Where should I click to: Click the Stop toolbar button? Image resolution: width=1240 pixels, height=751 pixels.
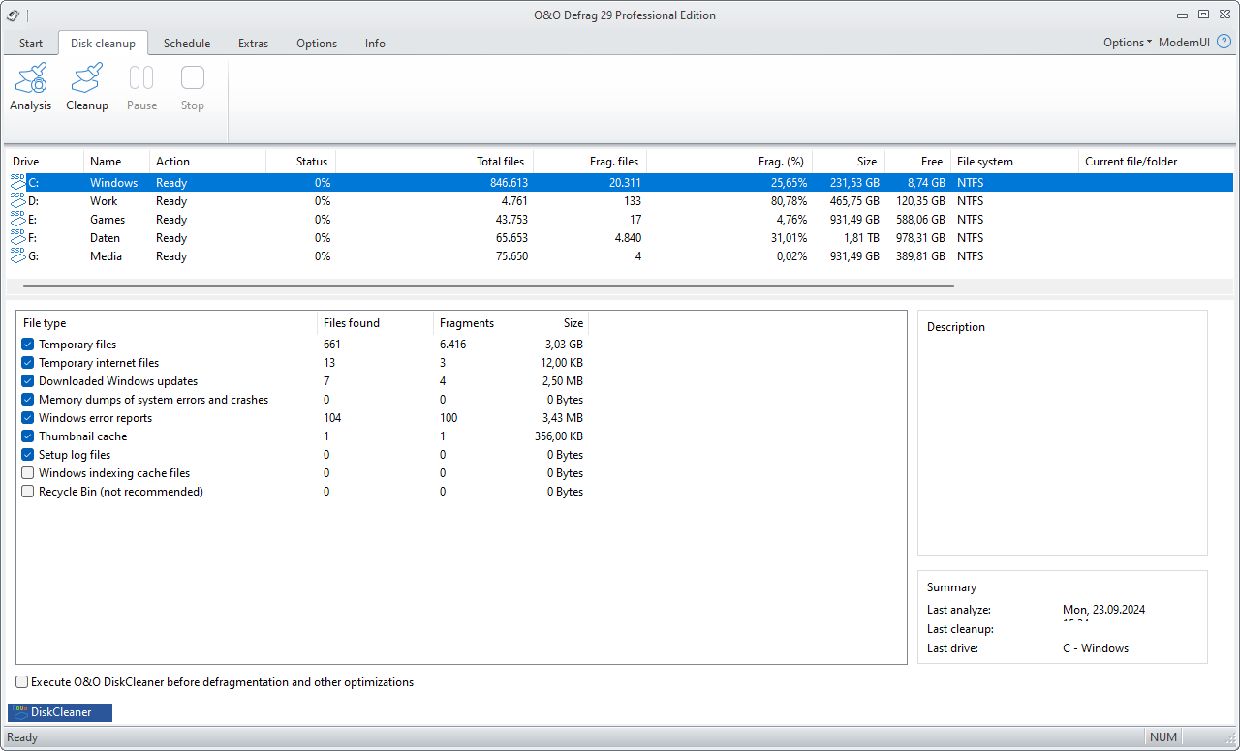pyautogui.click(x=193, y=88)
